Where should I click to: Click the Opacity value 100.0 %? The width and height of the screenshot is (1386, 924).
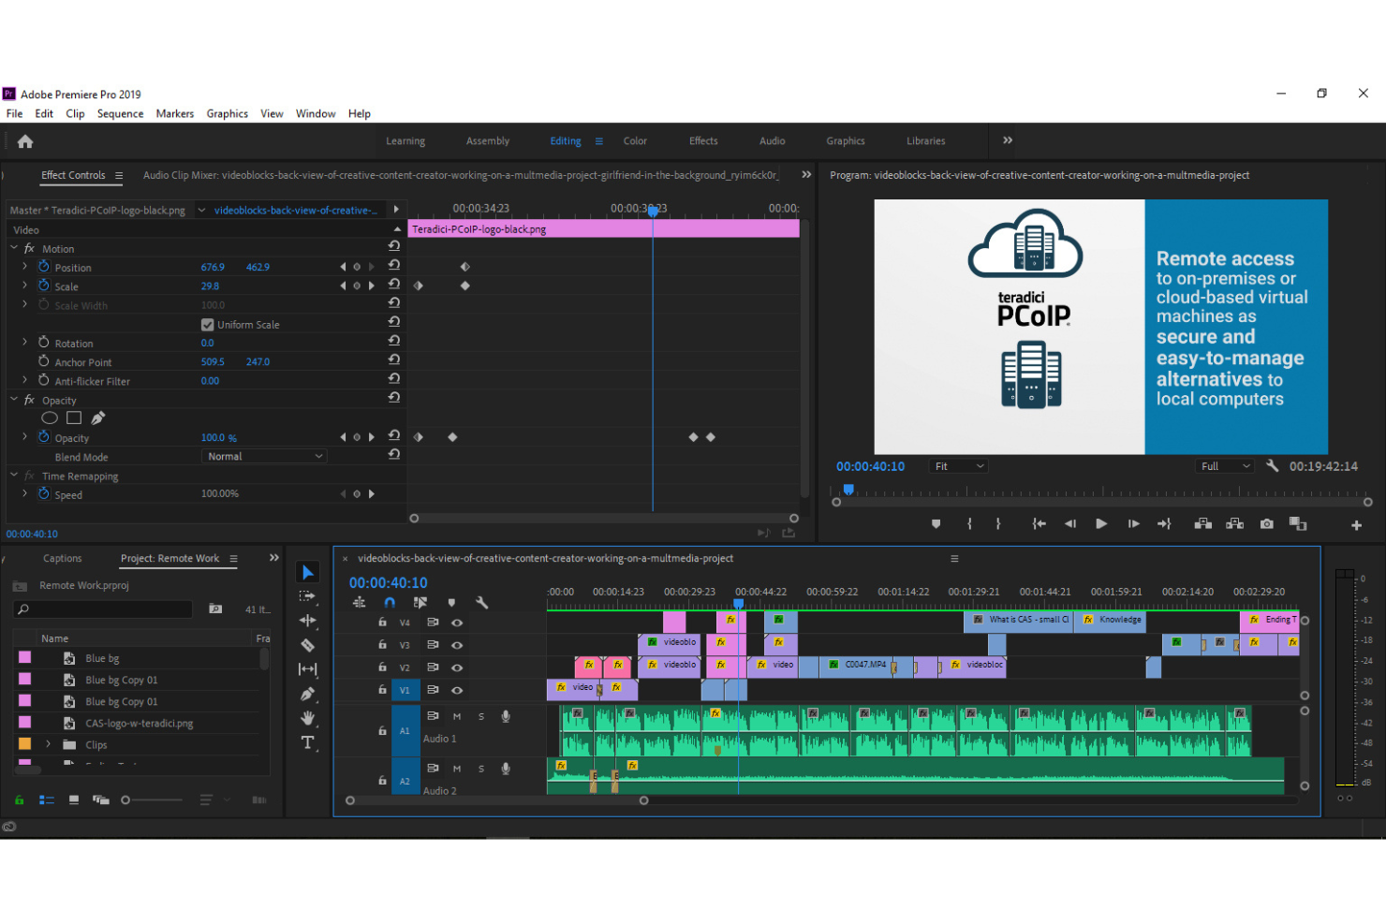pyautogui.click(x=218, y=437)
